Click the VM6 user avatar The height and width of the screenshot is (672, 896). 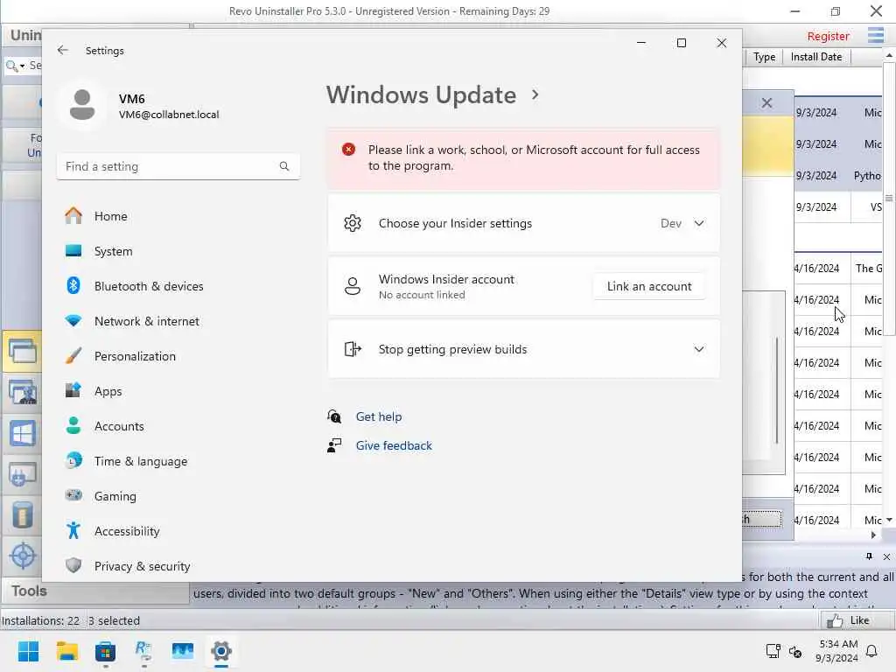pos(82,105)
